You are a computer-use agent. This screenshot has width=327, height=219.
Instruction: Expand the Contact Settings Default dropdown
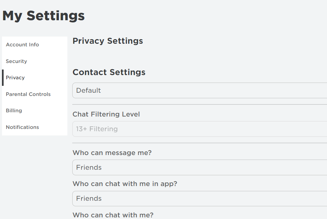[199, 90]
